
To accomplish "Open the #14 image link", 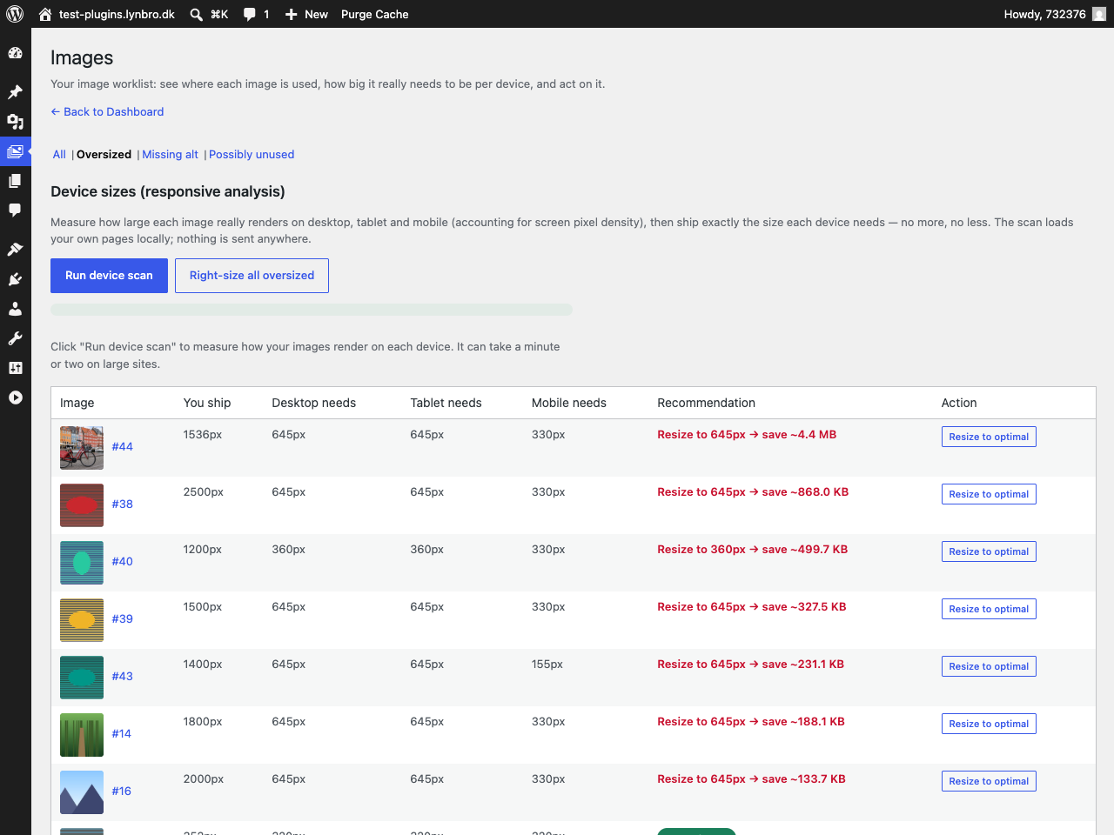I will (x=121, y=734).
